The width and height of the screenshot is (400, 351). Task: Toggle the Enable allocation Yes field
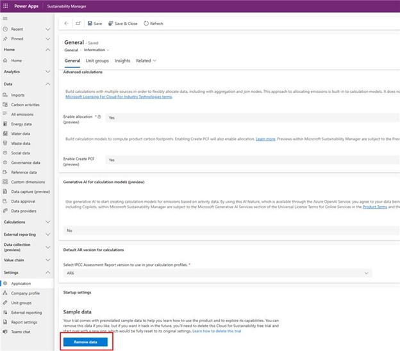[x=252, y=117]
